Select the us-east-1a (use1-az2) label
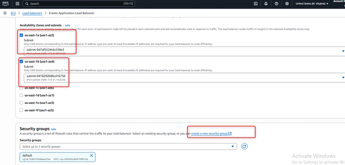 tap(39, 35)
